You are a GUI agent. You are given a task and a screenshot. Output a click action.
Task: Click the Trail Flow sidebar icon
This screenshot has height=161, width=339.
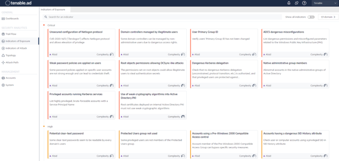3,34
